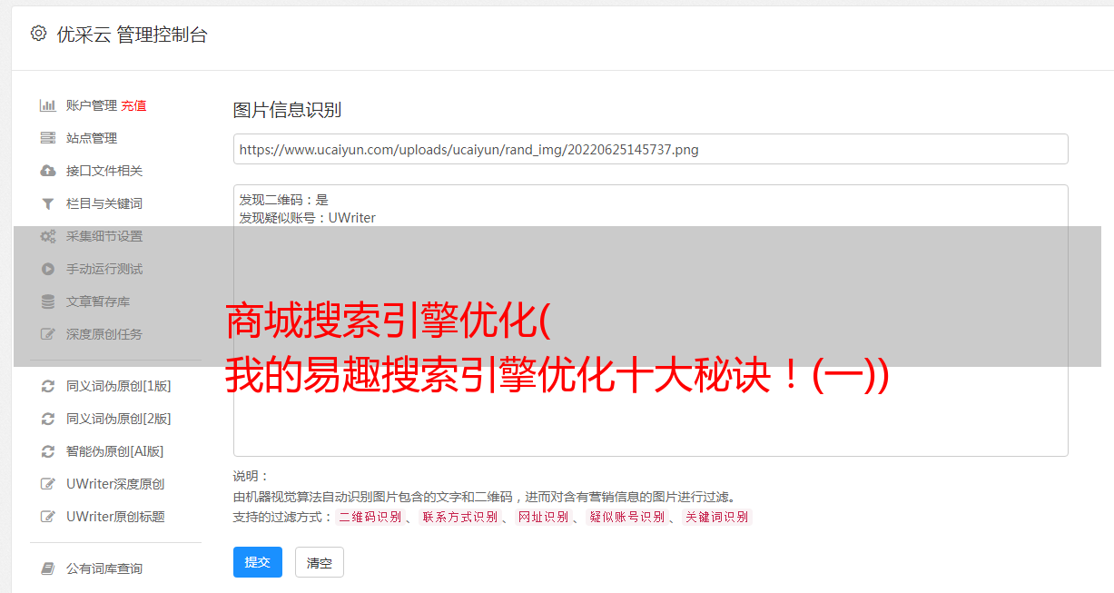Open 采集细节设置 settings page
Screen dimensions: 1114x593
(x=104, y=236)
